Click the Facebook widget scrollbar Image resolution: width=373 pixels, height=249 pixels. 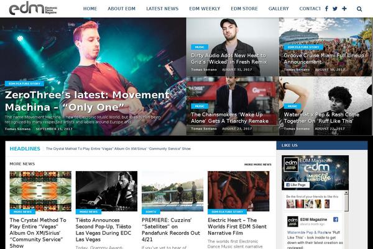[x=346, y=201]
